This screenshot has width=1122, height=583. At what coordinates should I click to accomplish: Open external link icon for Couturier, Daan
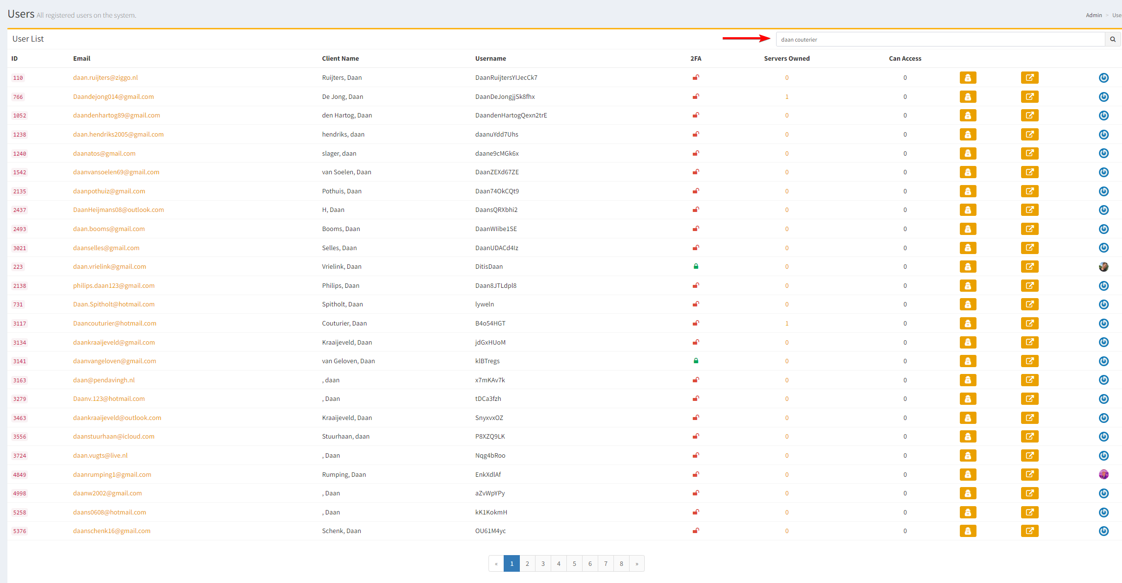1029,324
